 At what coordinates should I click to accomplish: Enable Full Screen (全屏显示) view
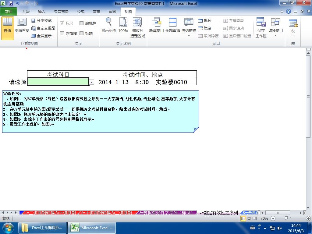click(x=41, y=36)
